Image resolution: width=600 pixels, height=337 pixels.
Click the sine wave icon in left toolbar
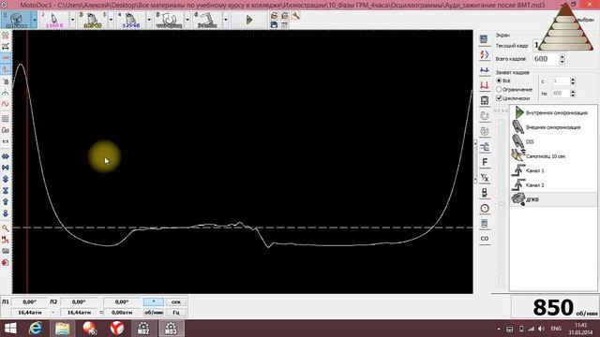point(6,104)
